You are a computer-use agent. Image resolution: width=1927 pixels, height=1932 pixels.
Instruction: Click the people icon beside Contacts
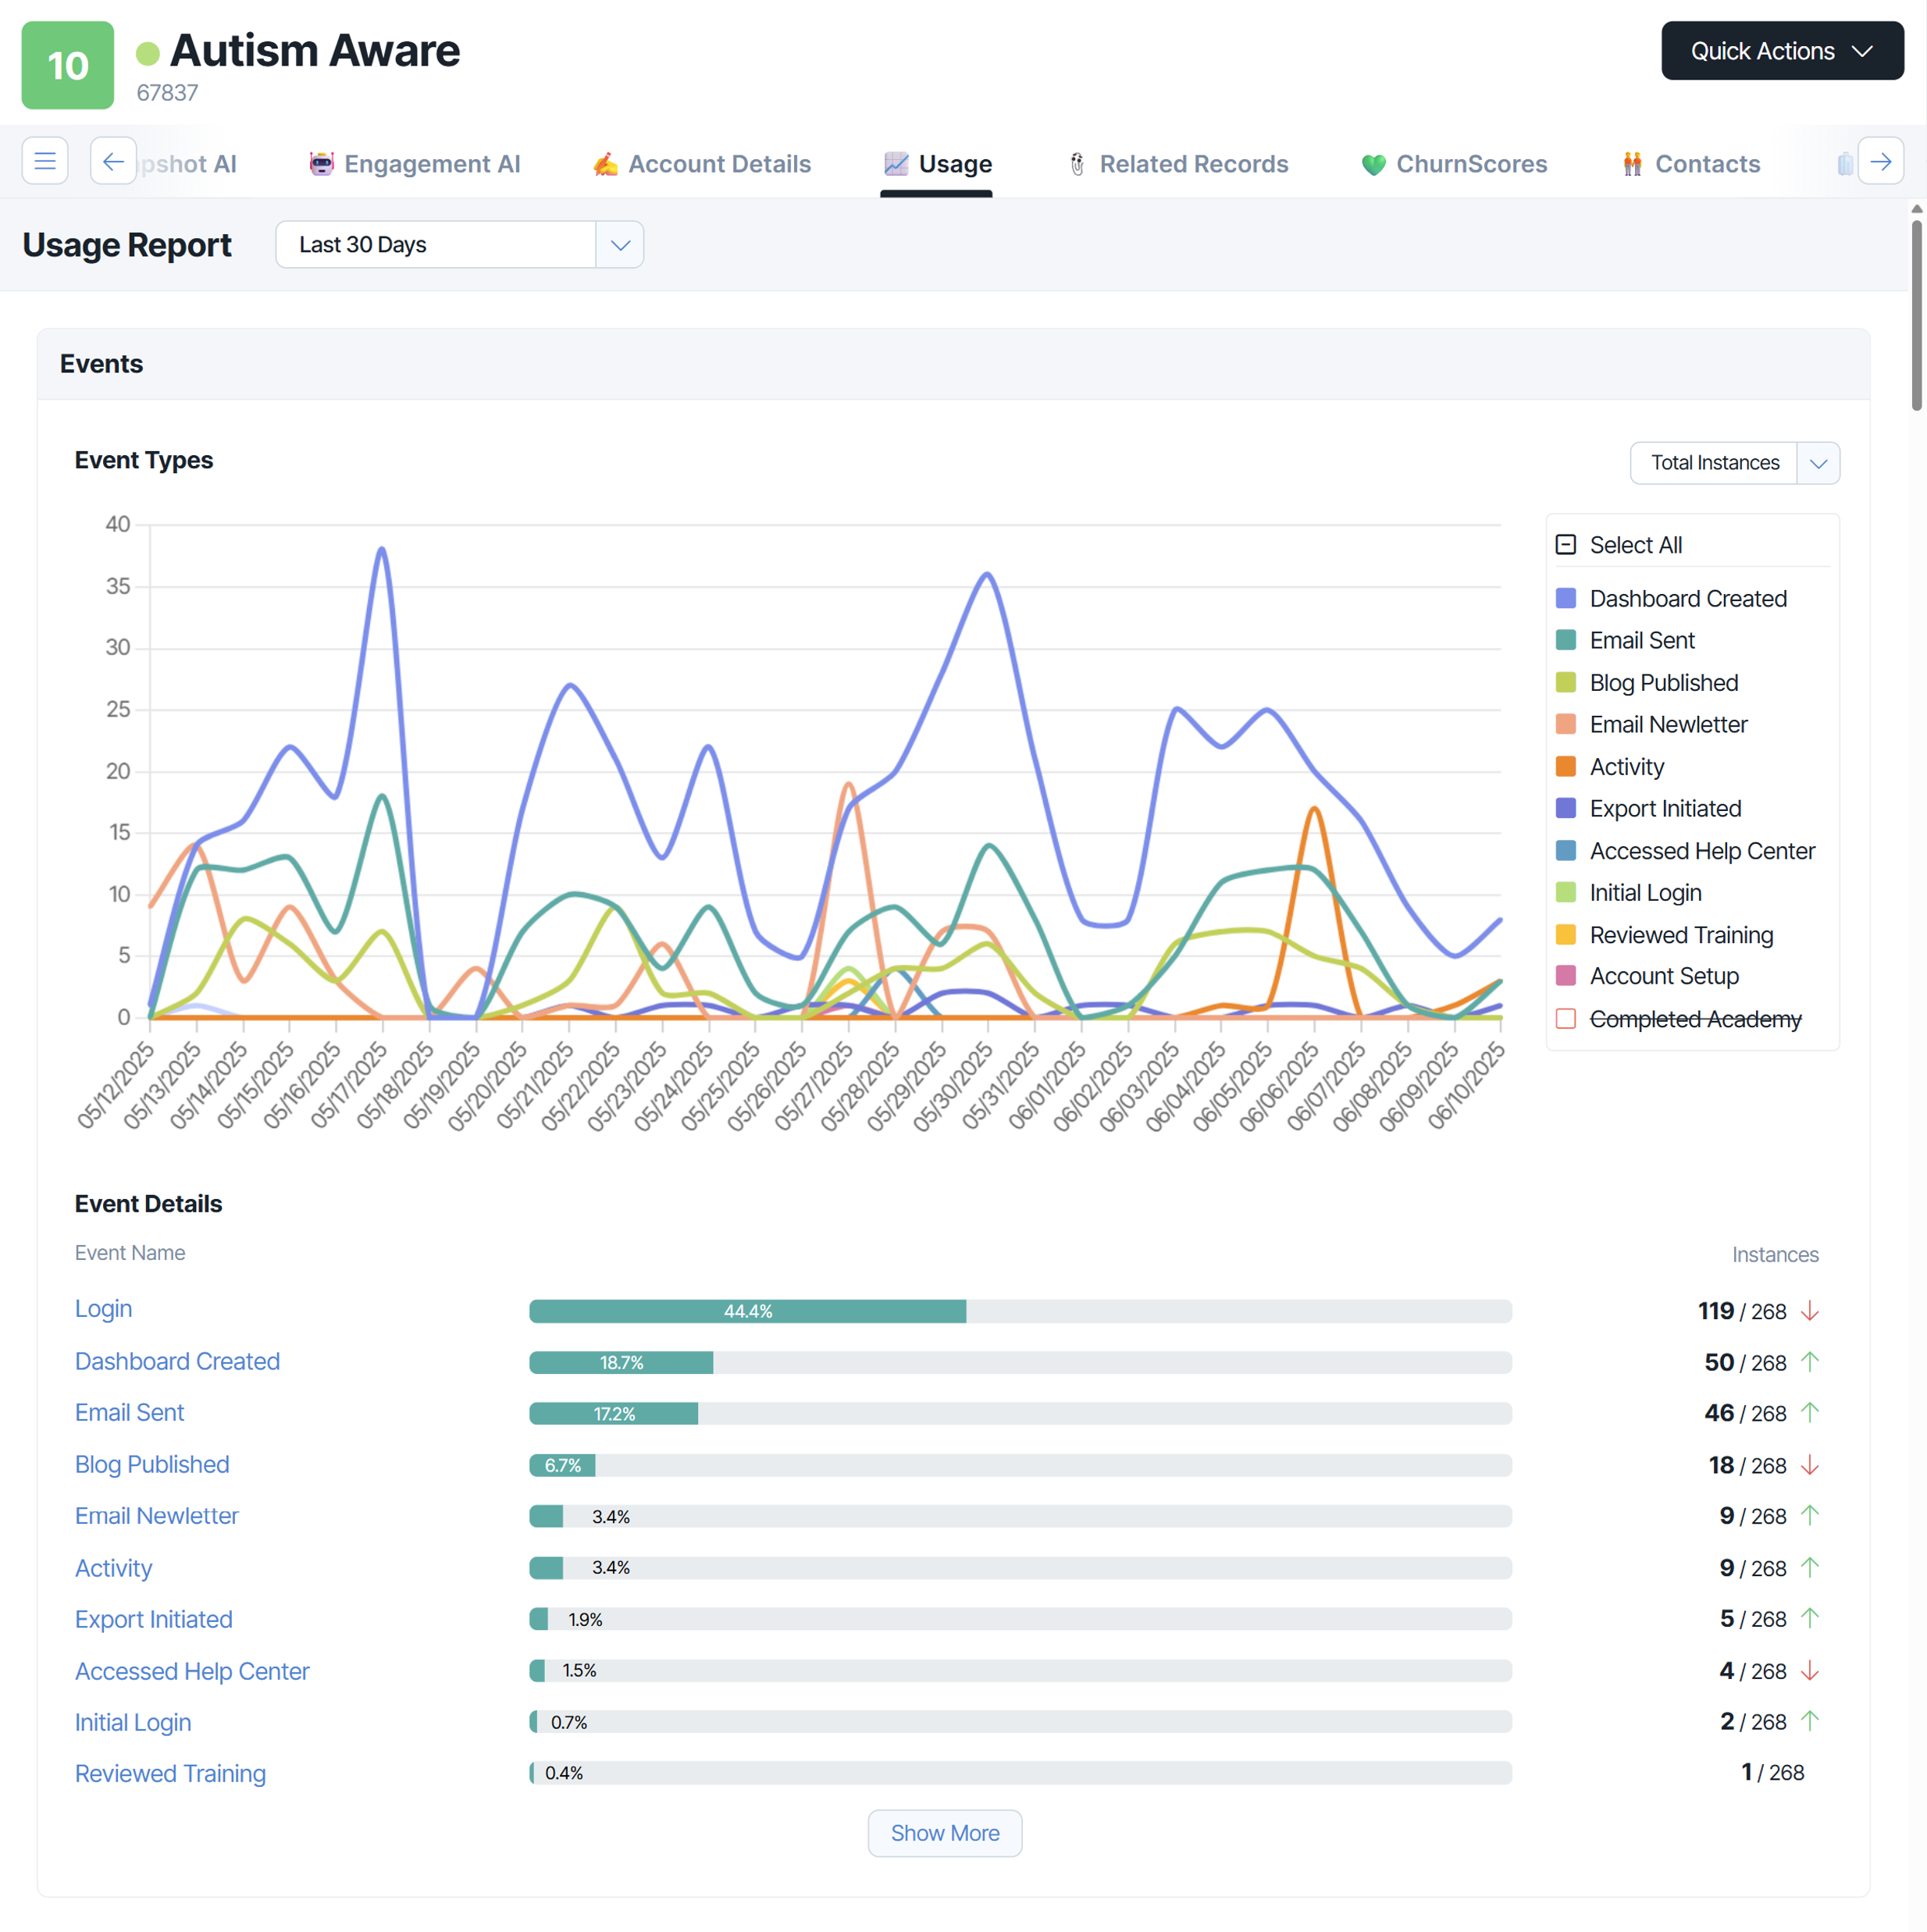(x=1633, y=163)
